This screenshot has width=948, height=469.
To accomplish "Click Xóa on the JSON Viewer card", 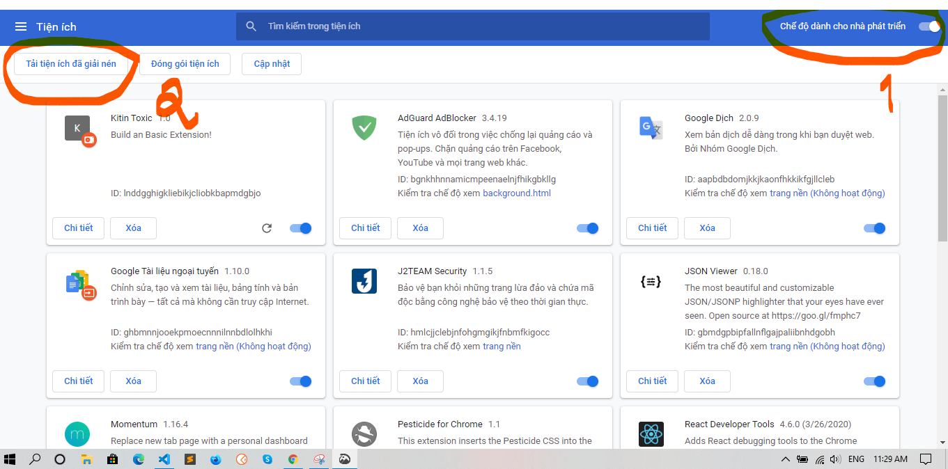I will (x=707, y=381).
